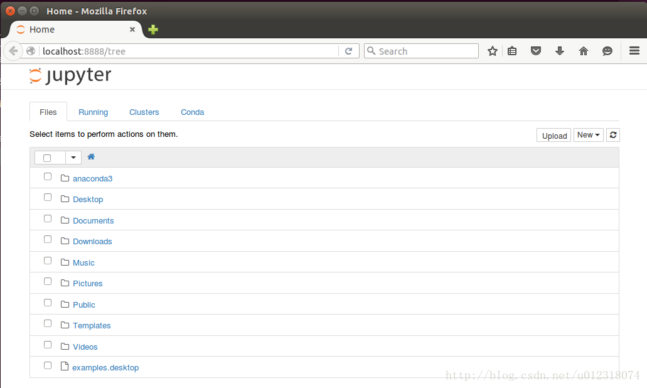Viewport: 647px width, 388px height.
Task: Check the box for Desktop
Action: tap(48, 197)
